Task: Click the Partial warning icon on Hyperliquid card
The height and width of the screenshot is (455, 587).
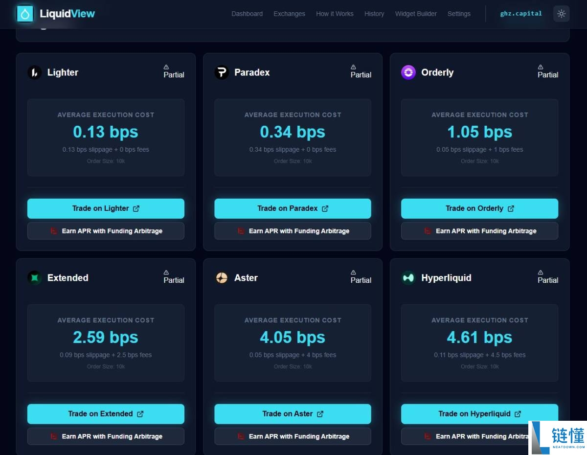Action: [541, 273]
